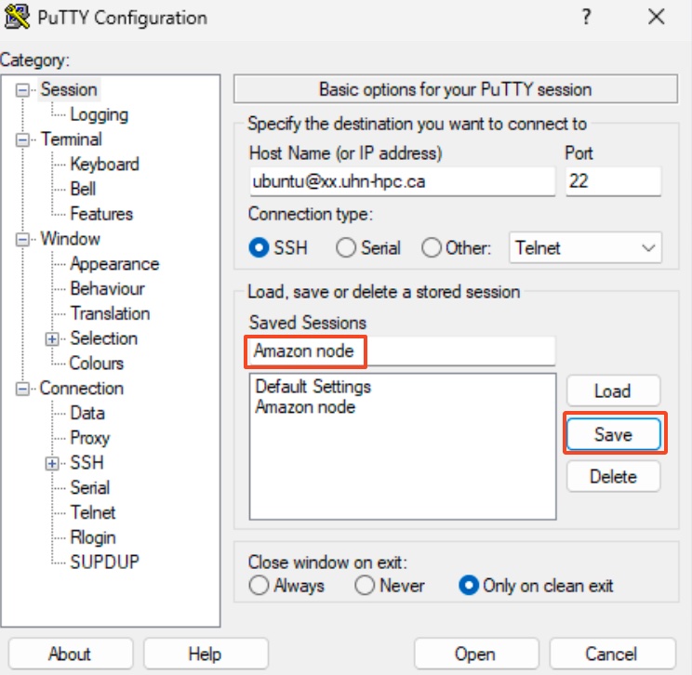The height and width of the screenshot is (675, 692).
Task: Open the Telnet connection type dropdown
Action: tap(585, 248)
